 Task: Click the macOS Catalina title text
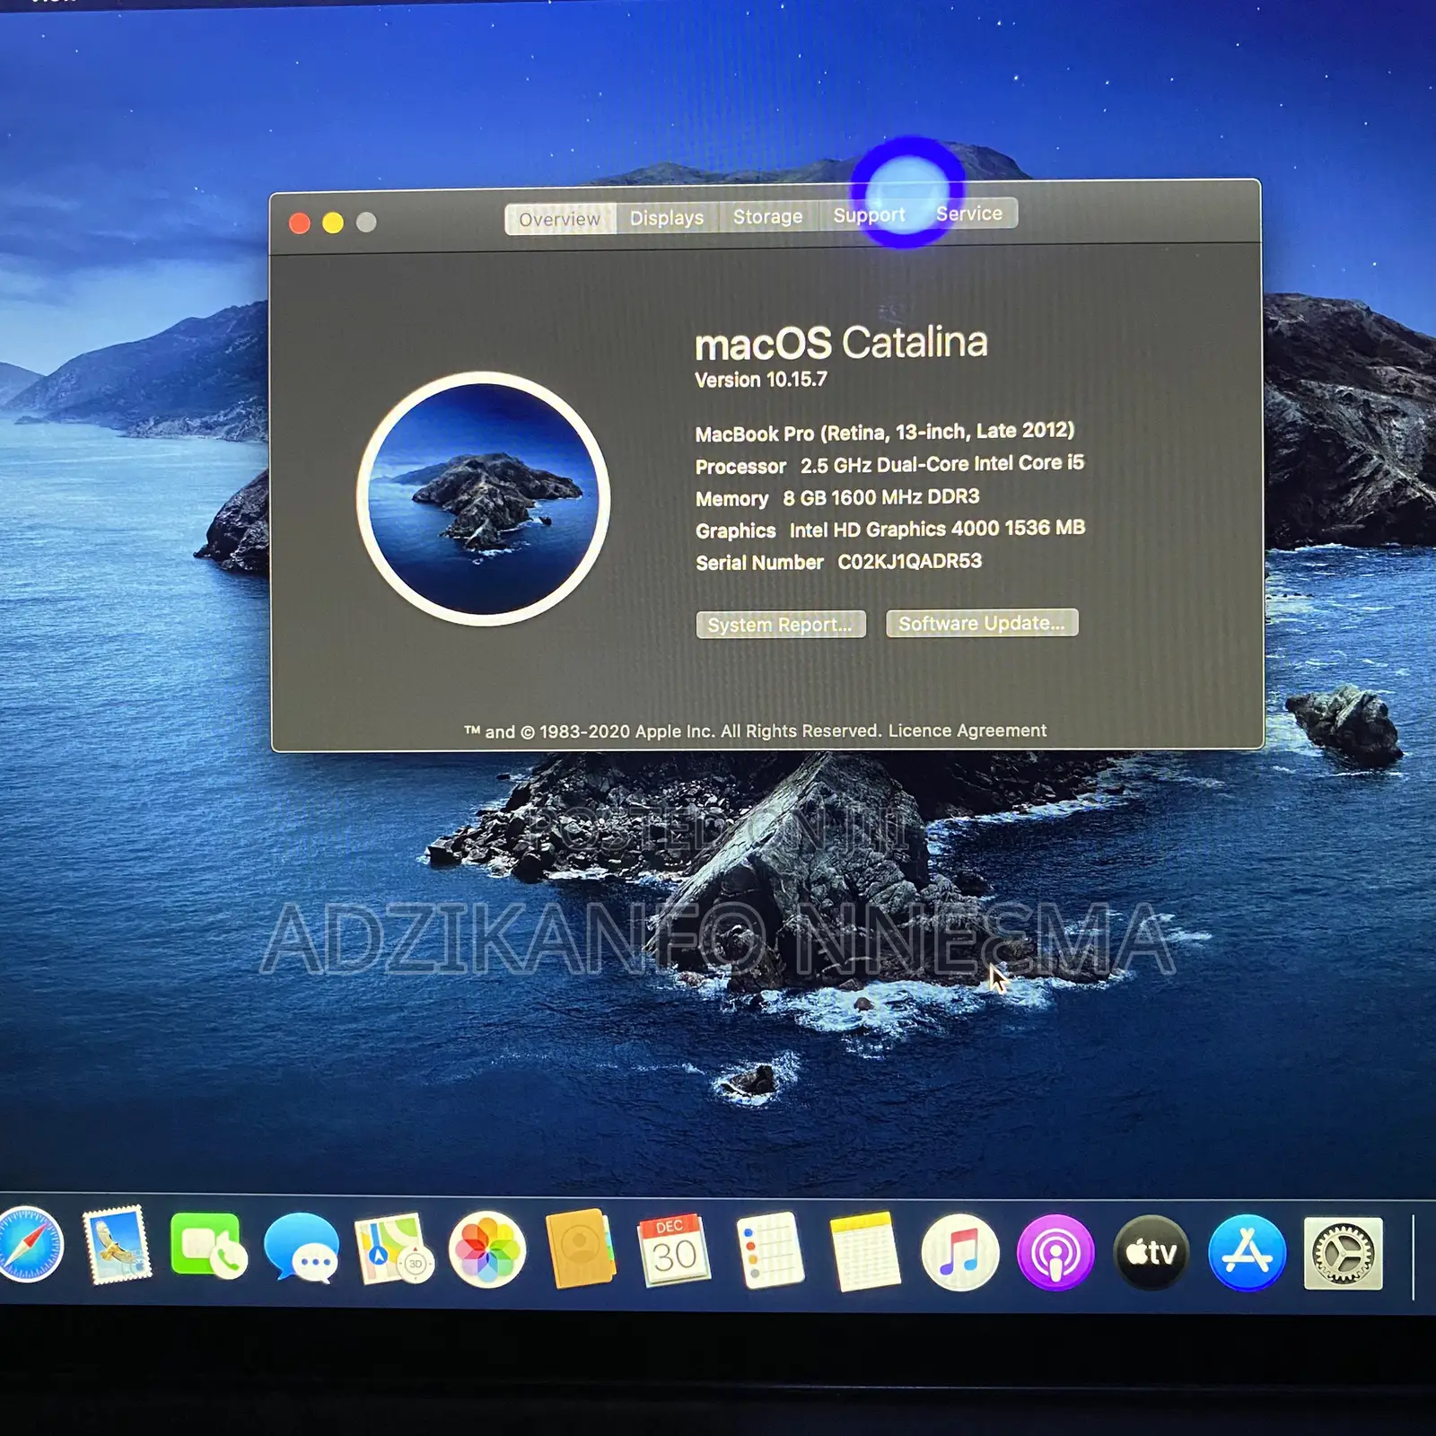841,343
